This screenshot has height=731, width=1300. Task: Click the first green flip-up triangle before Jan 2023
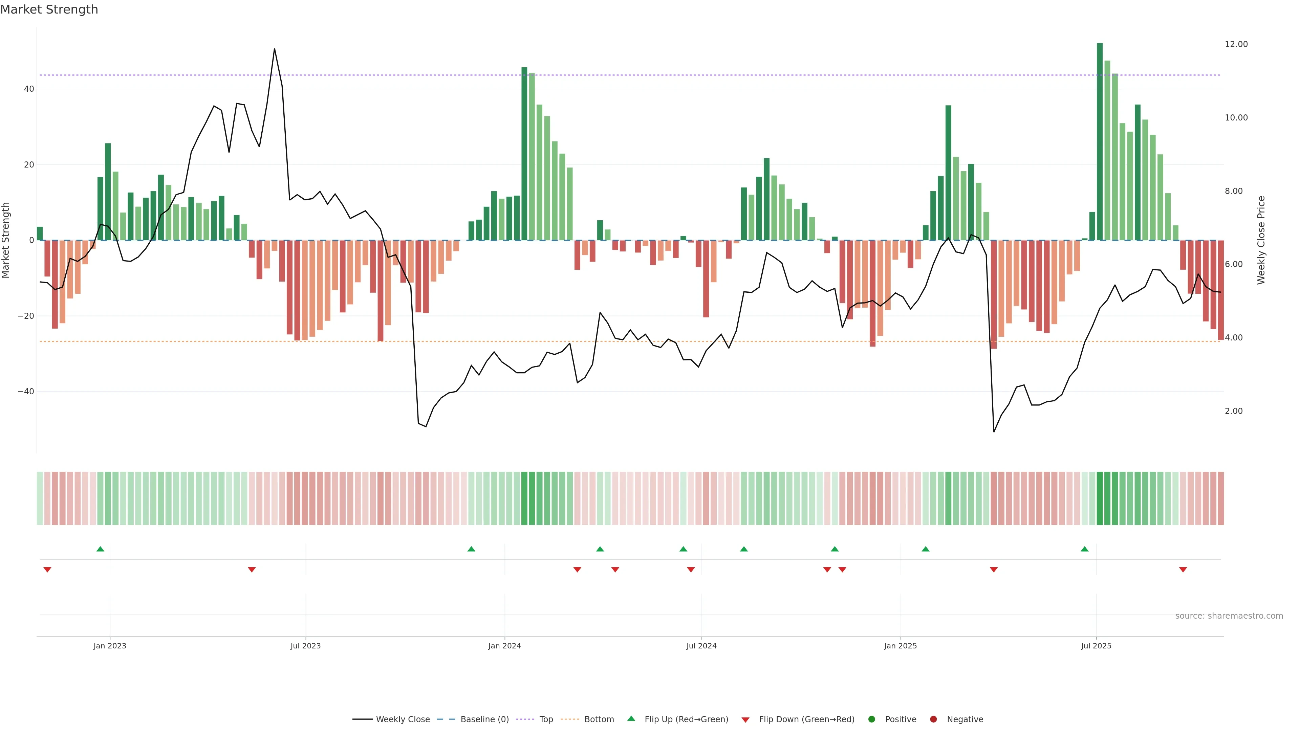100,549
